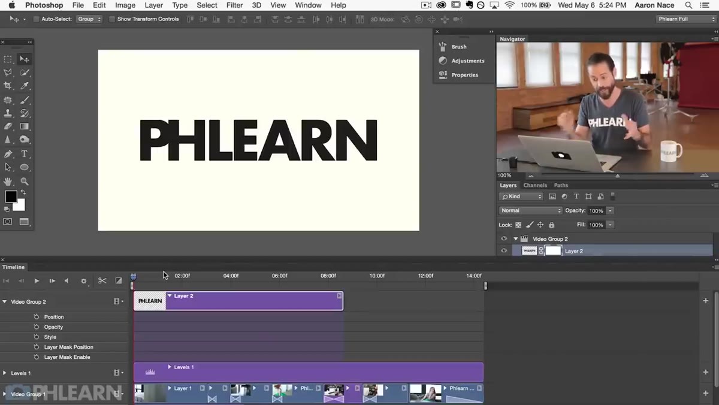
Task: Expand the Levels 1 timeline track
Action: [x=5, y=373]
